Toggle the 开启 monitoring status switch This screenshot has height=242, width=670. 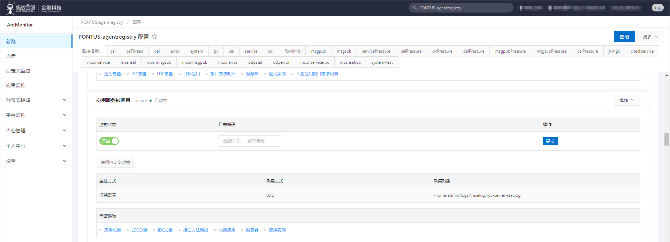(109, 141)
